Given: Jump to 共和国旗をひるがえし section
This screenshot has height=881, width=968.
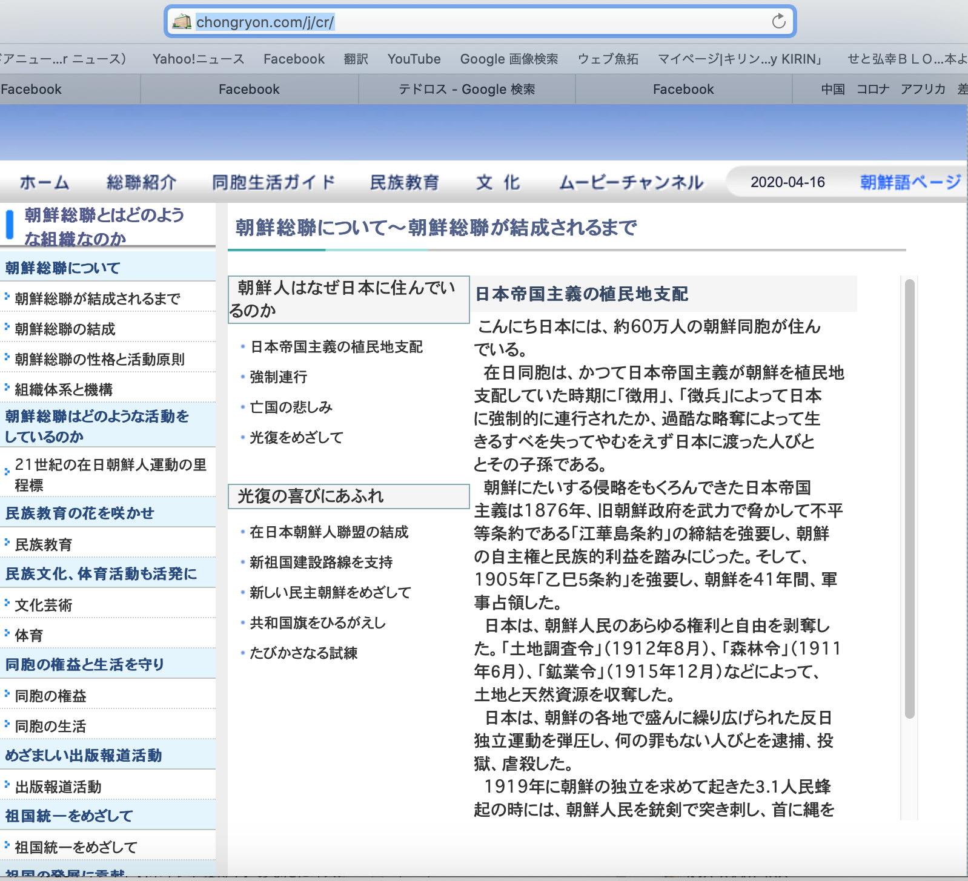Looking at the screenshot, I should coord(317,622).
